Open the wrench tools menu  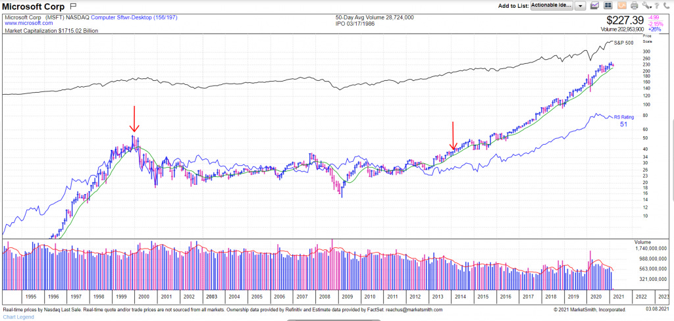point(646,5)
